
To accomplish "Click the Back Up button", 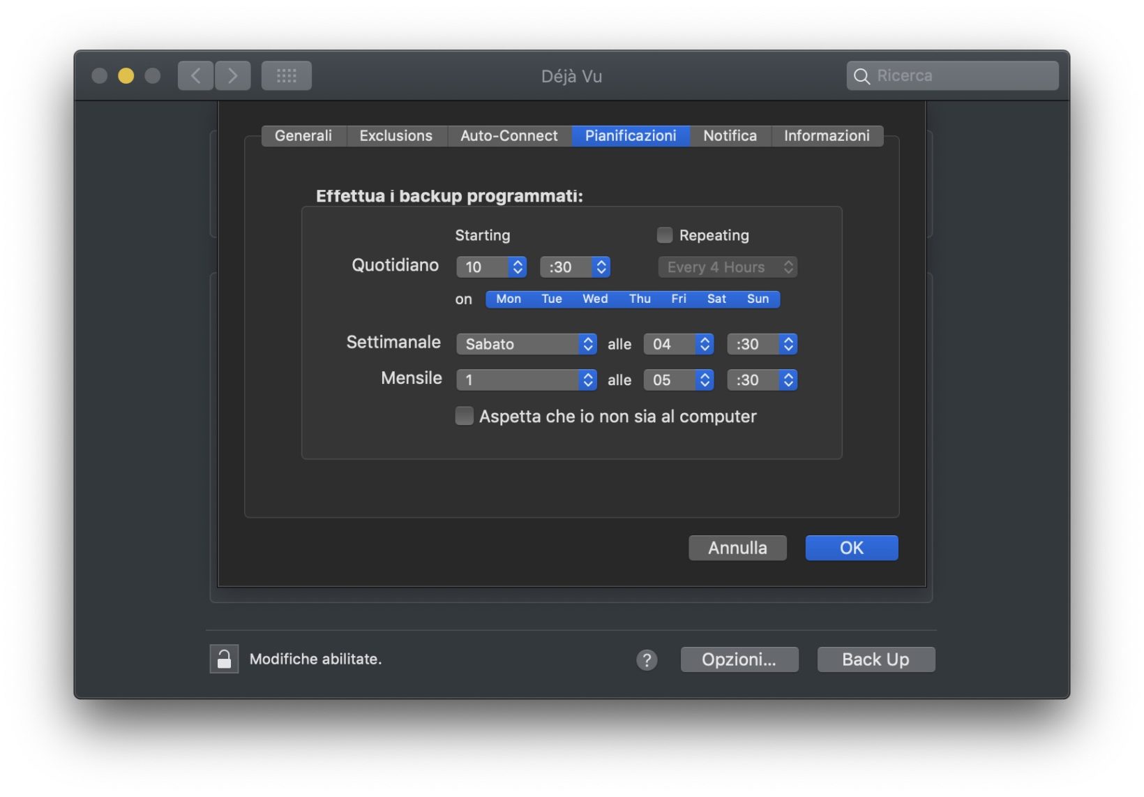I will click(876, 660).
